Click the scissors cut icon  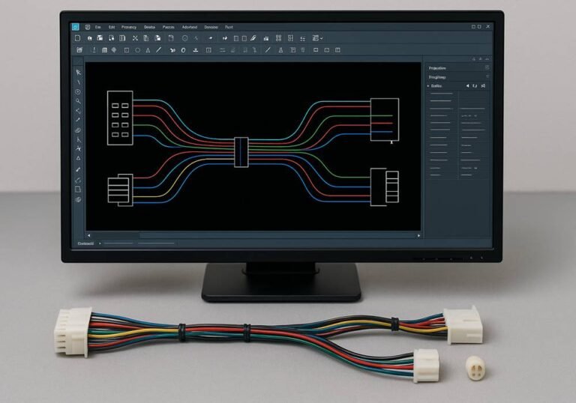[x=135, y=38]
